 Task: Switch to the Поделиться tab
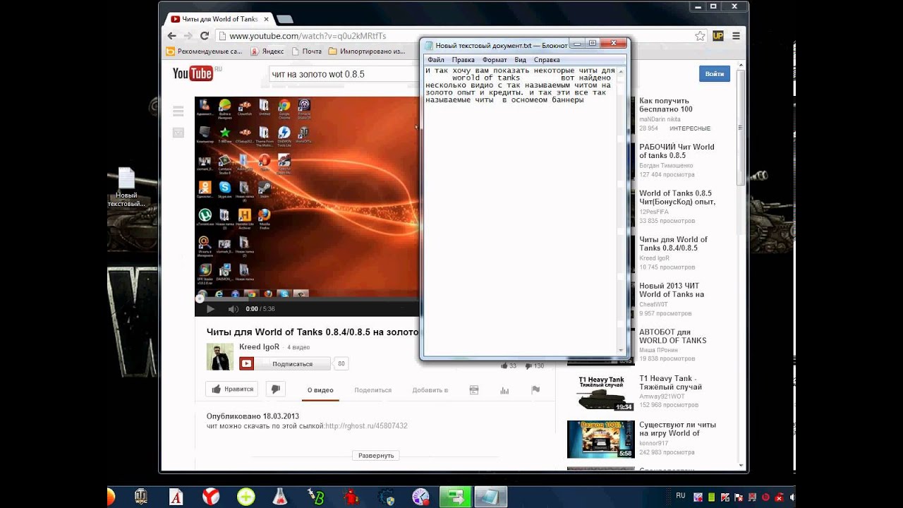pyautogui.click(x=373, y=389)
